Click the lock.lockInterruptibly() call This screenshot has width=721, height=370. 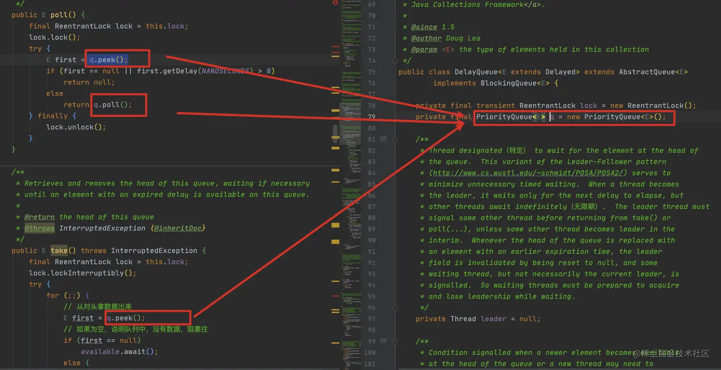click(83, 273)
